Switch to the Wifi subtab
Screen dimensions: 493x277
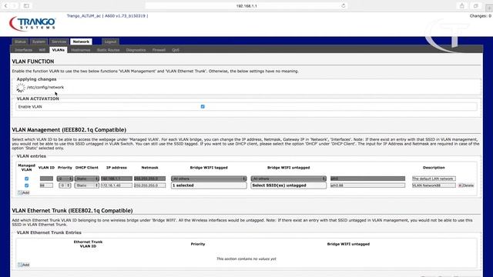coord(42,50)
